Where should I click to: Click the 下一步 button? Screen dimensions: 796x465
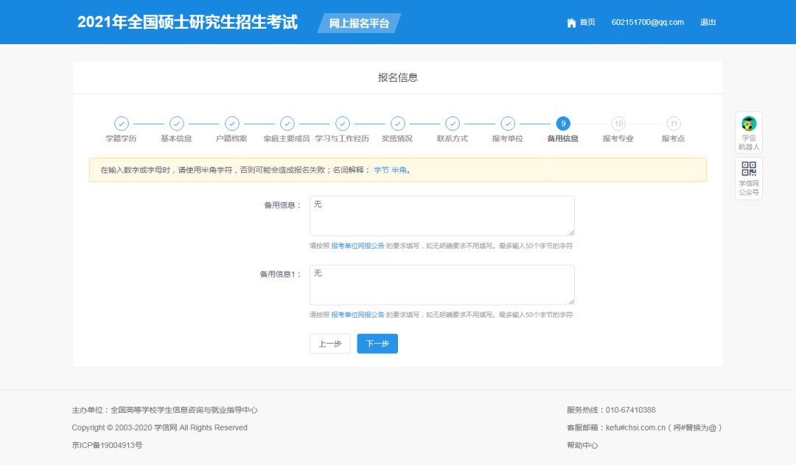point(377,344)
